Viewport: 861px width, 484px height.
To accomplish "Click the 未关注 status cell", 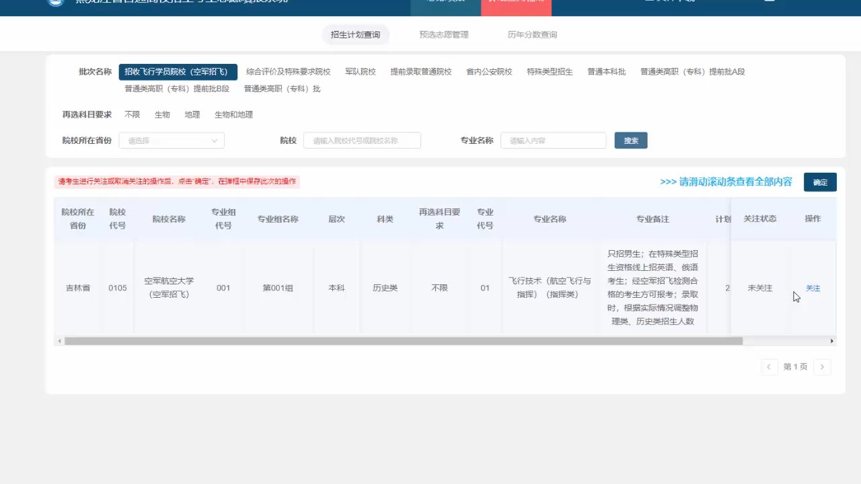I will point(760,288).
